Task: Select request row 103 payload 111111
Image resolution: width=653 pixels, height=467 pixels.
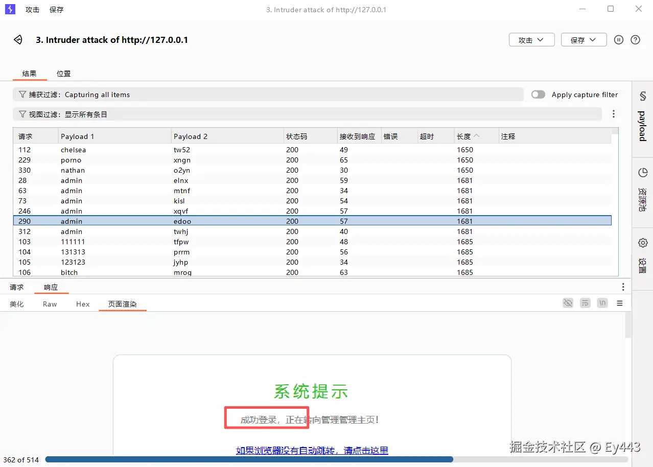Action: pyautogui.click(x=312, y=242)
